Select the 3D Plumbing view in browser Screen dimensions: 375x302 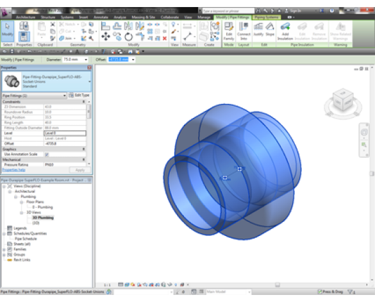pos(43,218)
